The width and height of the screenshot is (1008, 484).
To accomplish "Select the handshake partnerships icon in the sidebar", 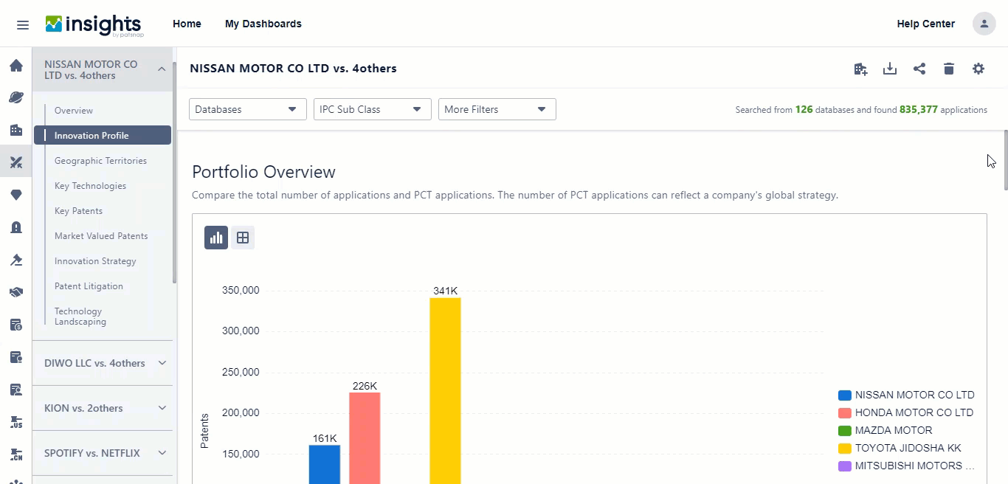I will 16,292.
